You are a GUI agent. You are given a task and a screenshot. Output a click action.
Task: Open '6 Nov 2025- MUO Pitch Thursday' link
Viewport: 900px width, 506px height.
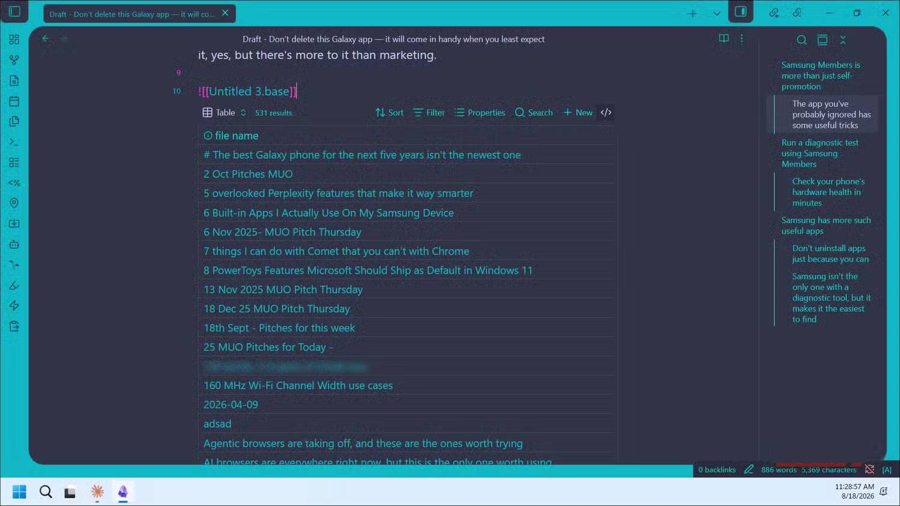[282, 232]
